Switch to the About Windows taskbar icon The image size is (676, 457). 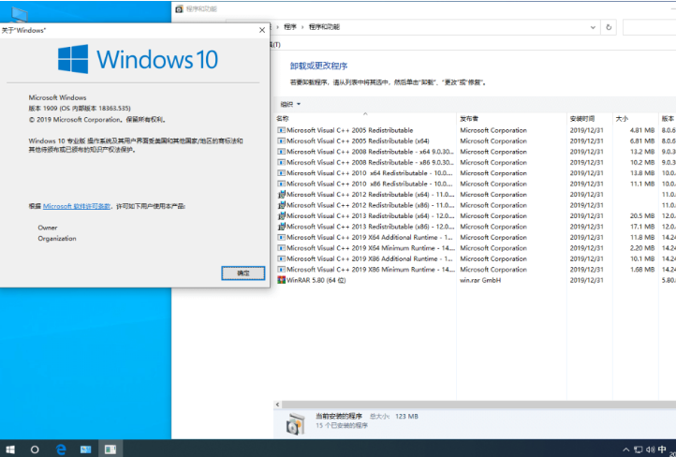point(110,450)
